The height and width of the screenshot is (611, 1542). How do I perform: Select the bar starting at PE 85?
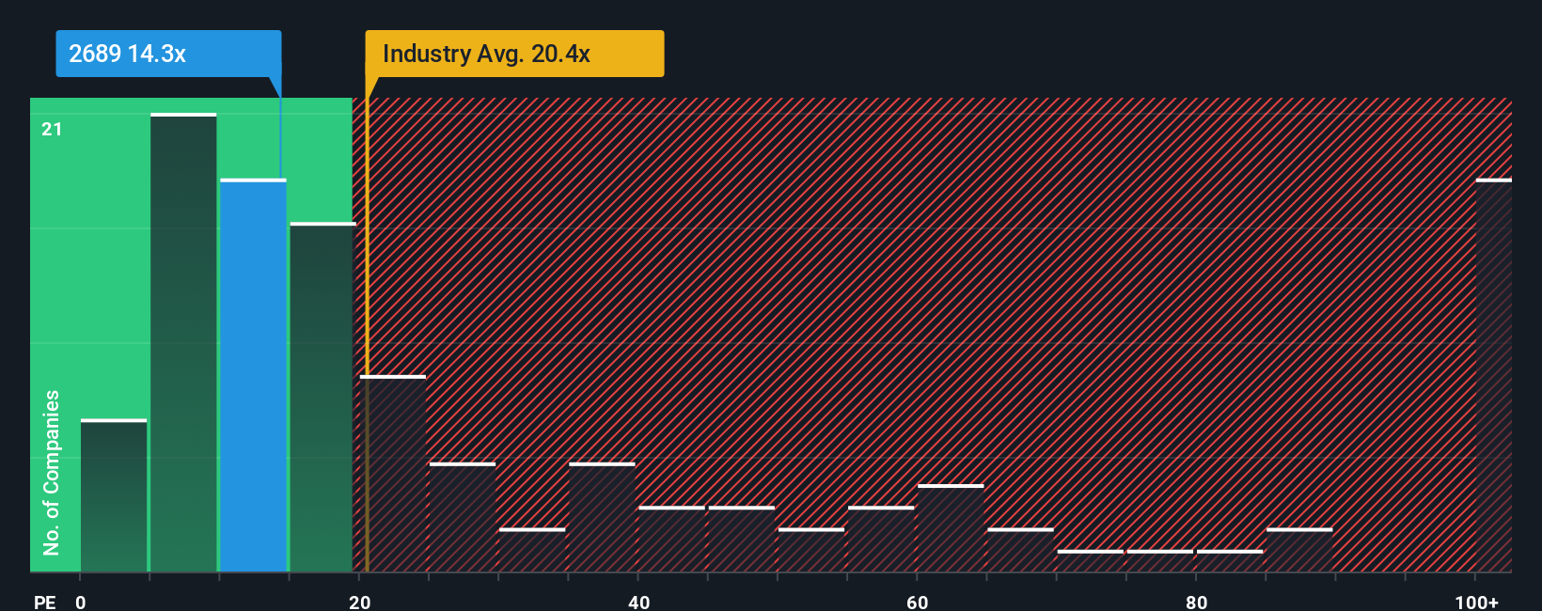click(x=1299, y=550)
